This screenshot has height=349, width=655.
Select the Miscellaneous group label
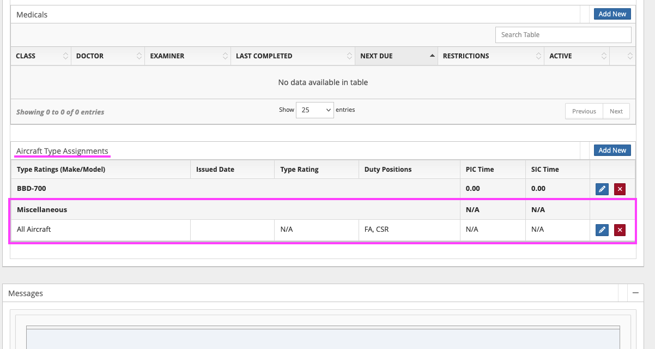(x=42, y=209)
